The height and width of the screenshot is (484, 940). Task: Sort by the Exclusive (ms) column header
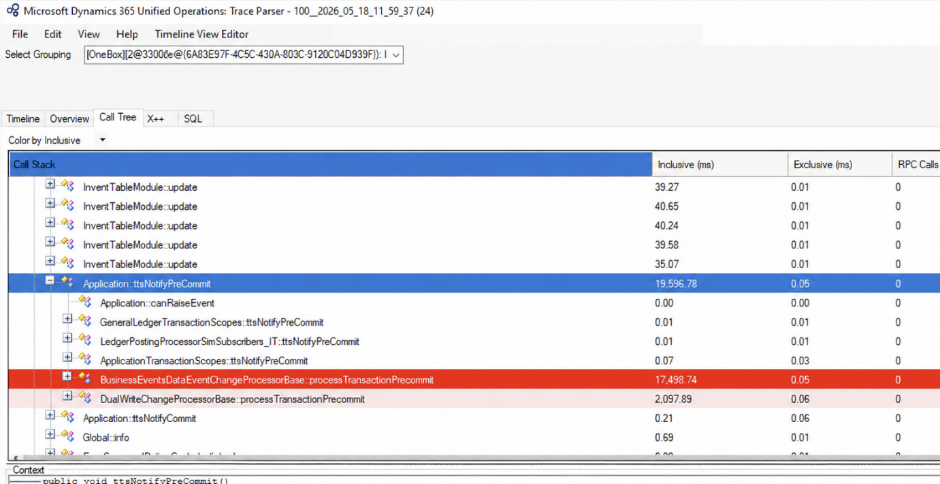(x=839, y=164)
